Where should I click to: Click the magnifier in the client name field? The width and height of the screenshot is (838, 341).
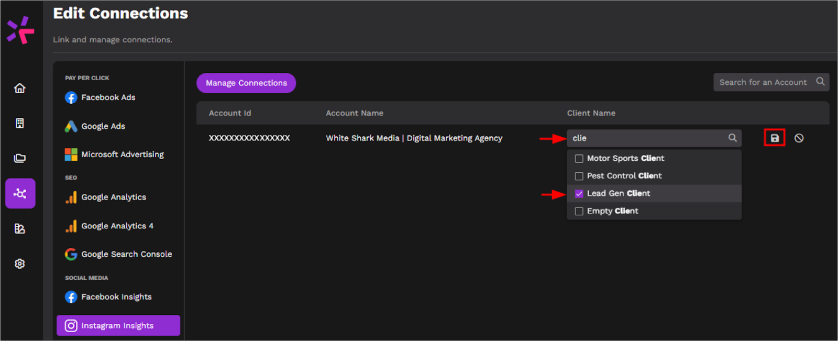click(732, 138)
